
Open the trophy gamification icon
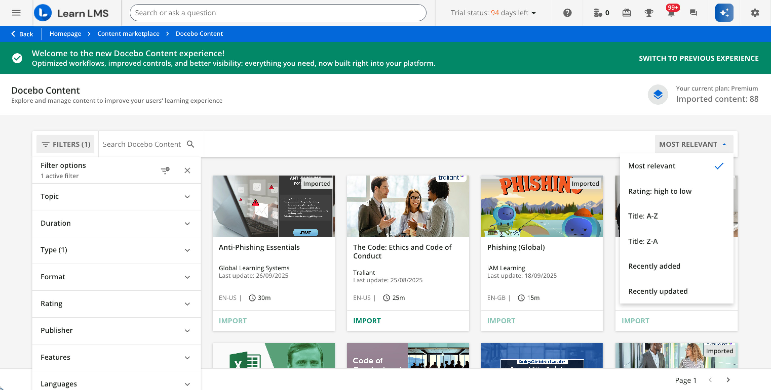(649, 13)
